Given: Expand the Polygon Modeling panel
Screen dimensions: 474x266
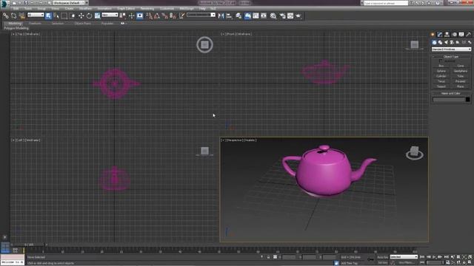Looking at the screenshot, I should coord(16,28).
